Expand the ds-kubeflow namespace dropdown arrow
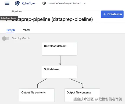 coord(85,3)
